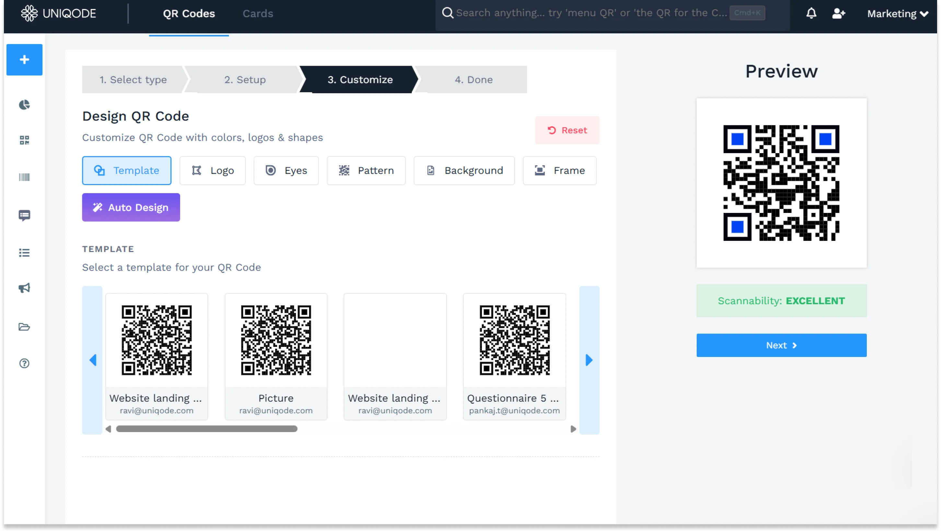
Task: Click the Uniqode logo
Action: [58, 13]
